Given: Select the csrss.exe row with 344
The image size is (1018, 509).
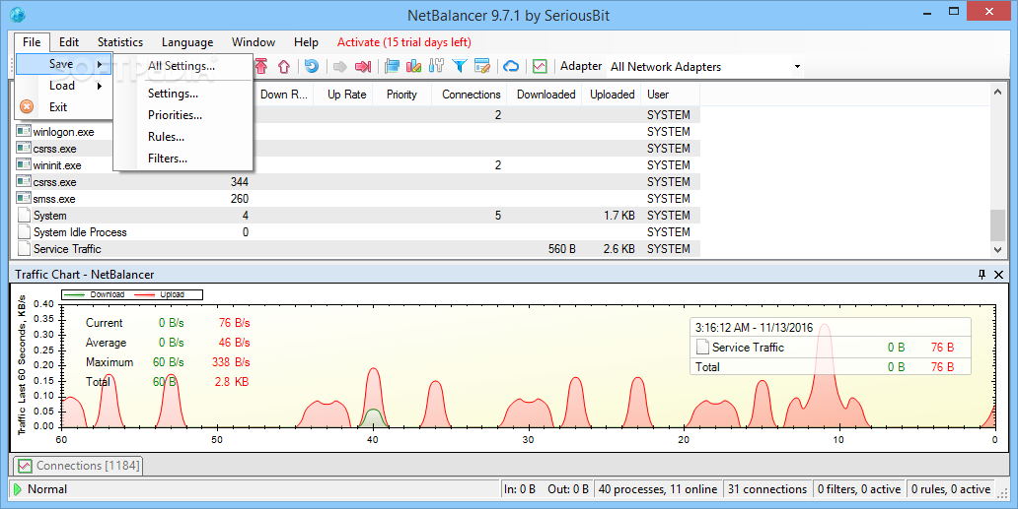Looking at the screenshot, I should click(x=357, y=182).
